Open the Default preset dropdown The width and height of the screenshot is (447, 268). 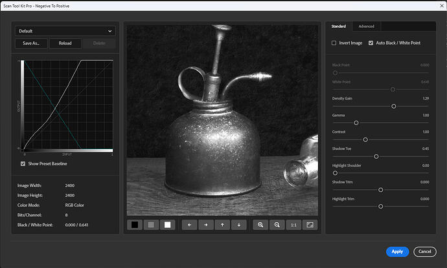pos(65,30)
